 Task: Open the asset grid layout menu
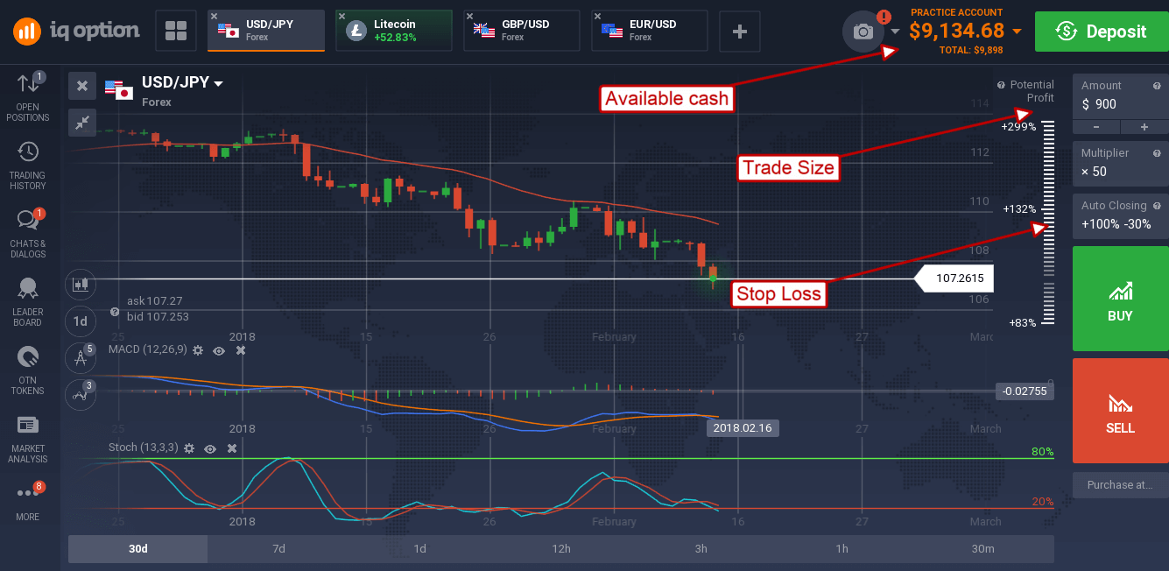pyautogui.click(x=176, y=32)
